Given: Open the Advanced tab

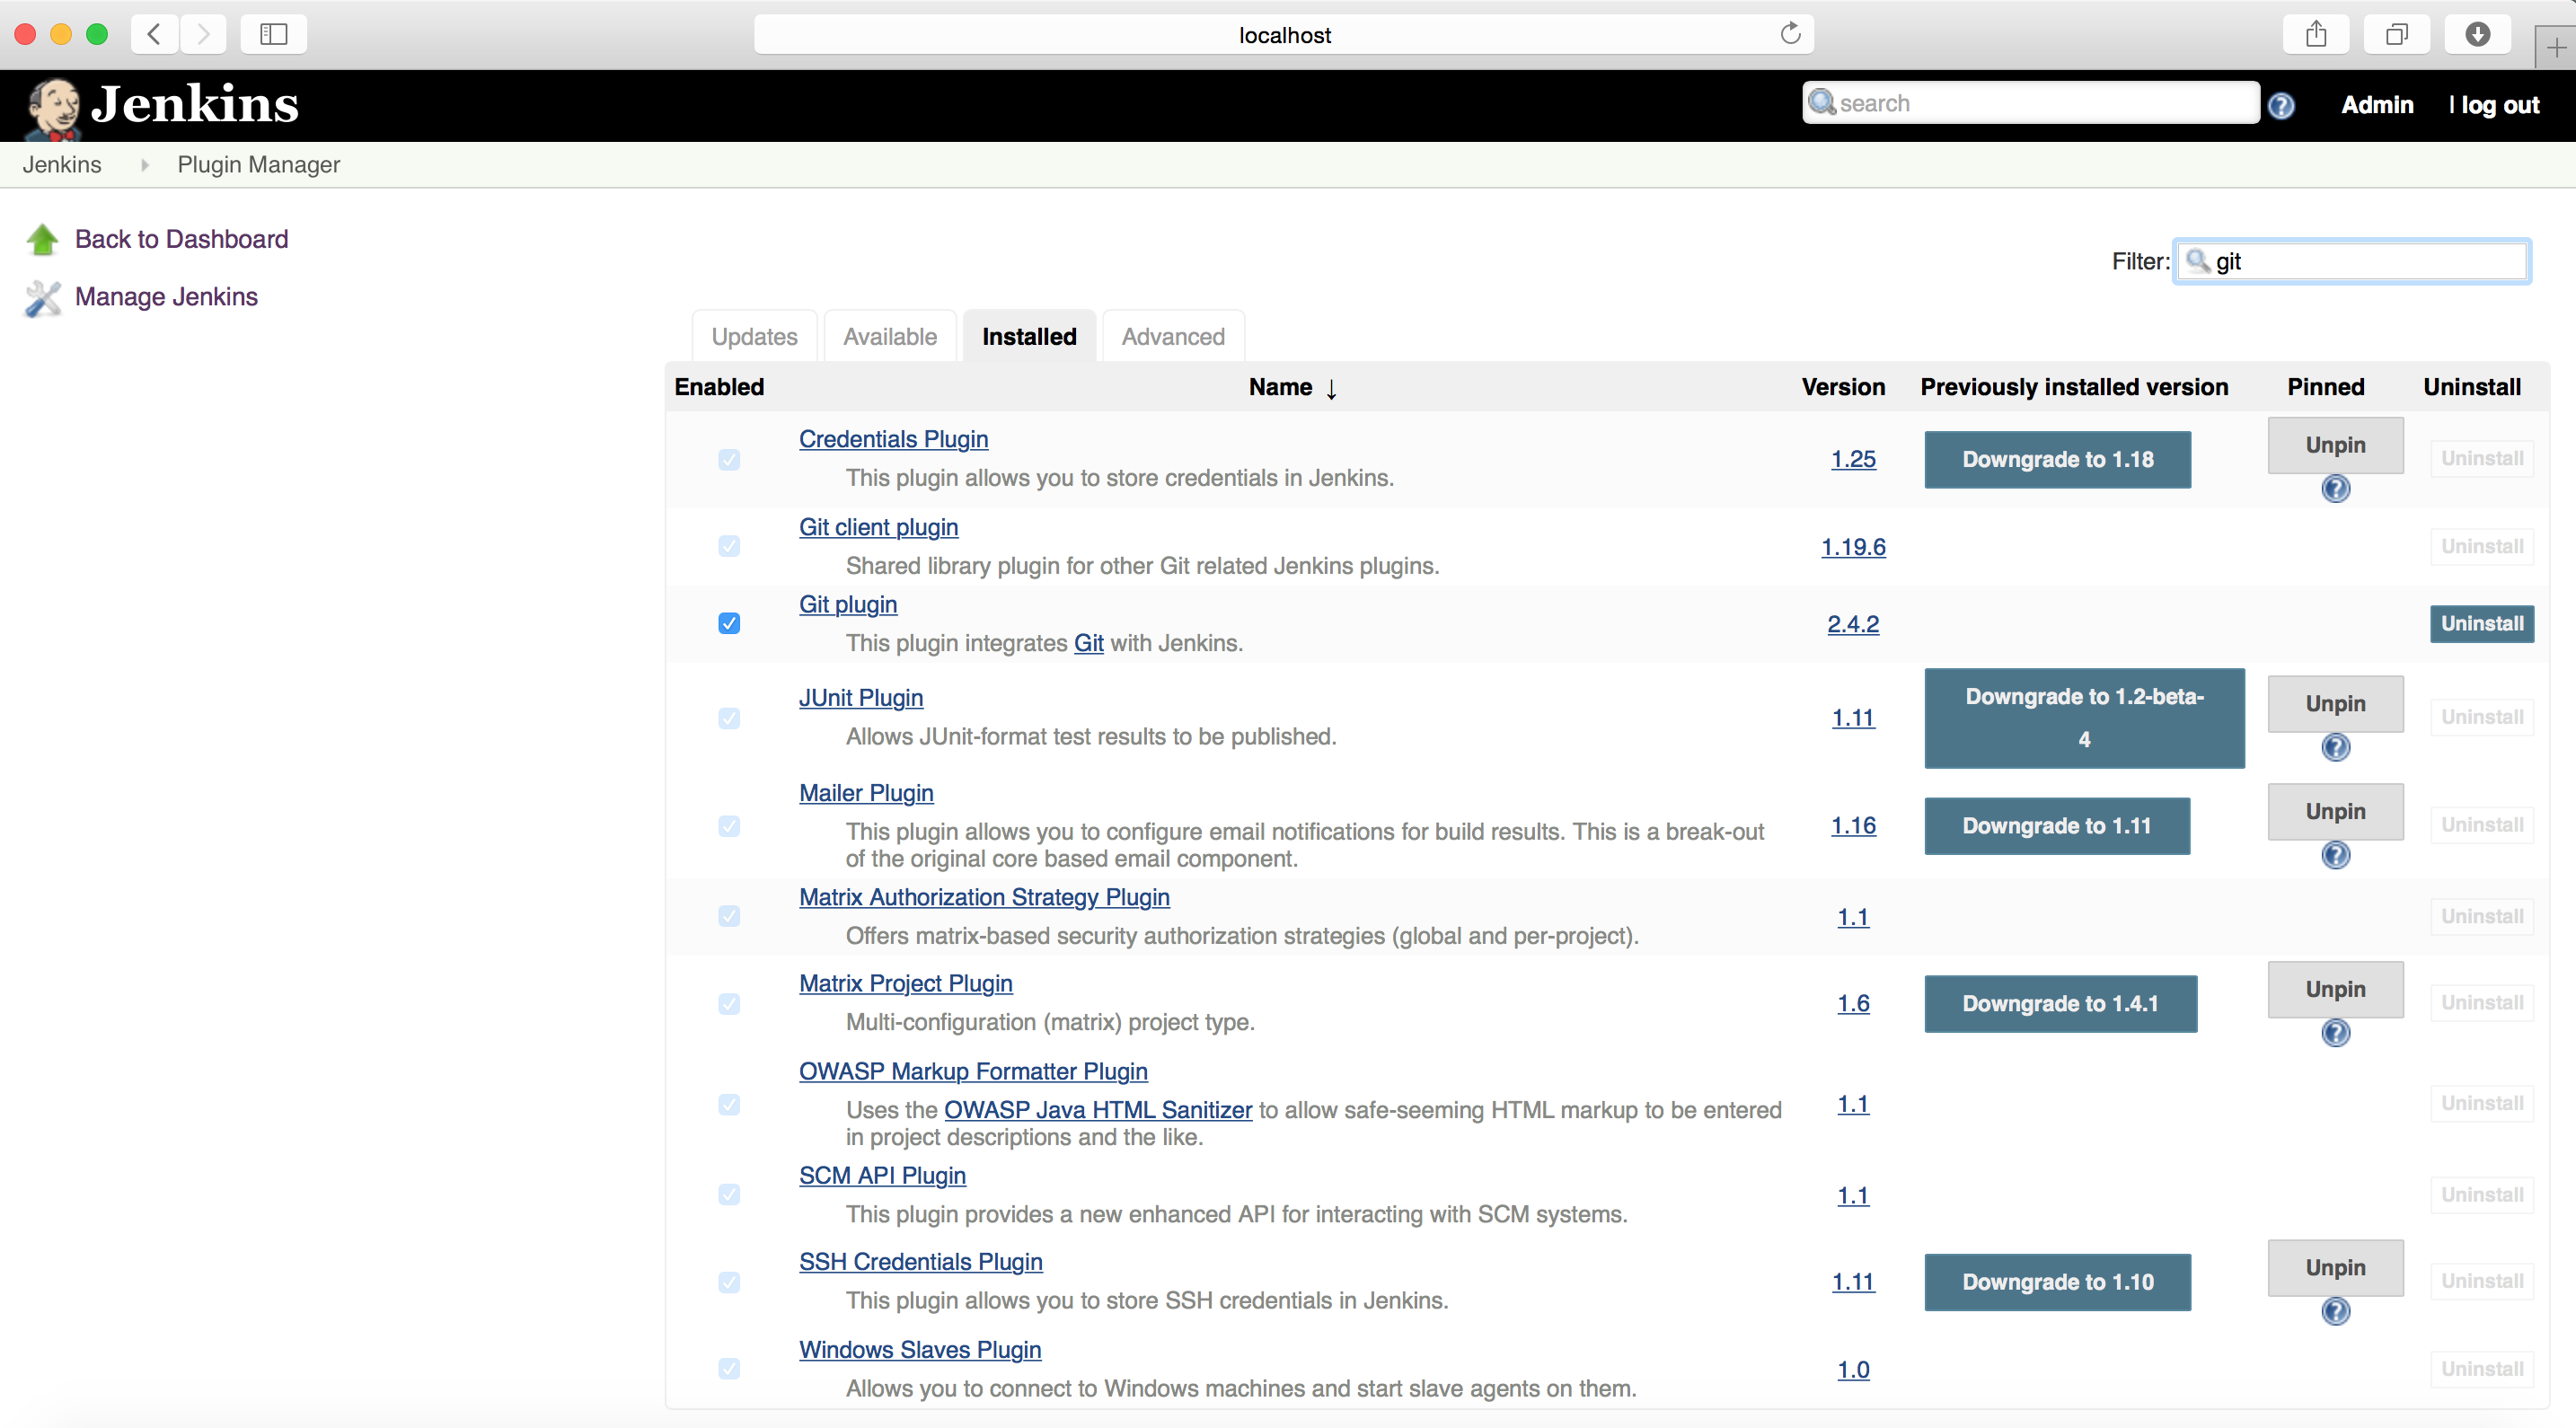Looking at the screenshot, I should (x=1173, y=337).
